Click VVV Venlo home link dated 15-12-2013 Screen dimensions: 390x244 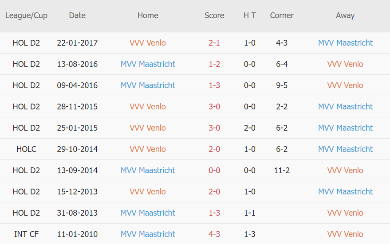coord(148,192)
